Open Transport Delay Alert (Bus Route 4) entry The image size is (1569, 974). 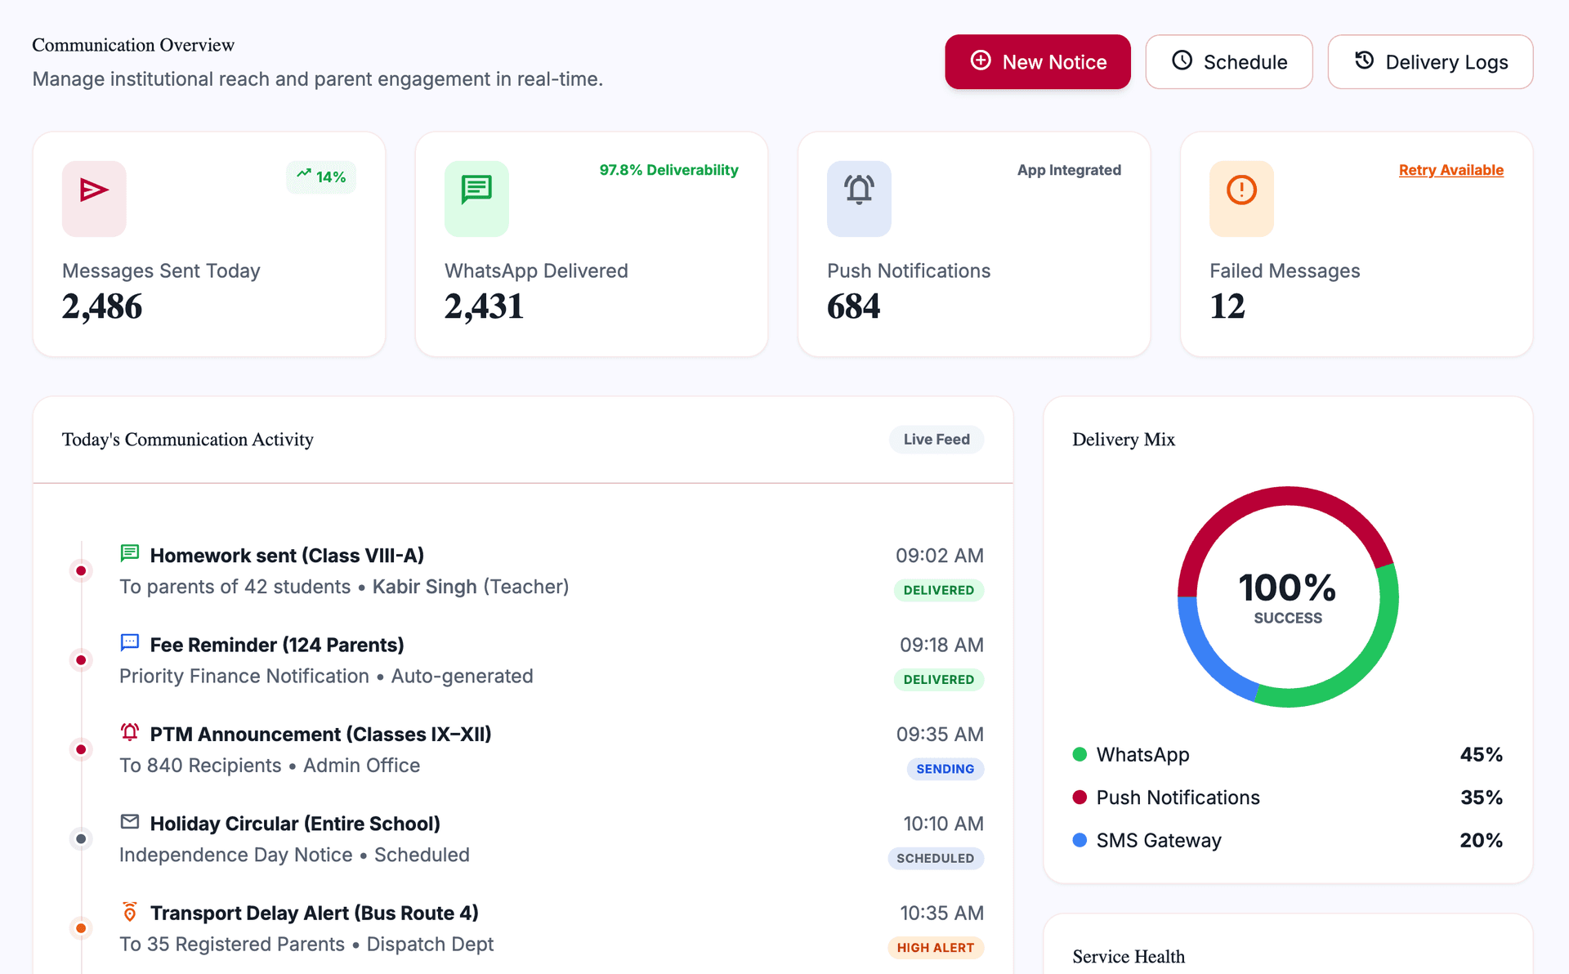point(315,913)
